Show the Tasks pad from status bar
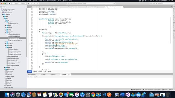This screenshot has height=98, width=175. point(171,90)
